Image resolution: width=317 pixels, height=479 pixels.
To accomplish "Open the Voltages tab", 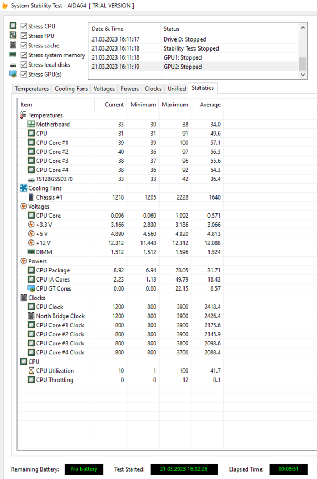I will pos(104,88).
